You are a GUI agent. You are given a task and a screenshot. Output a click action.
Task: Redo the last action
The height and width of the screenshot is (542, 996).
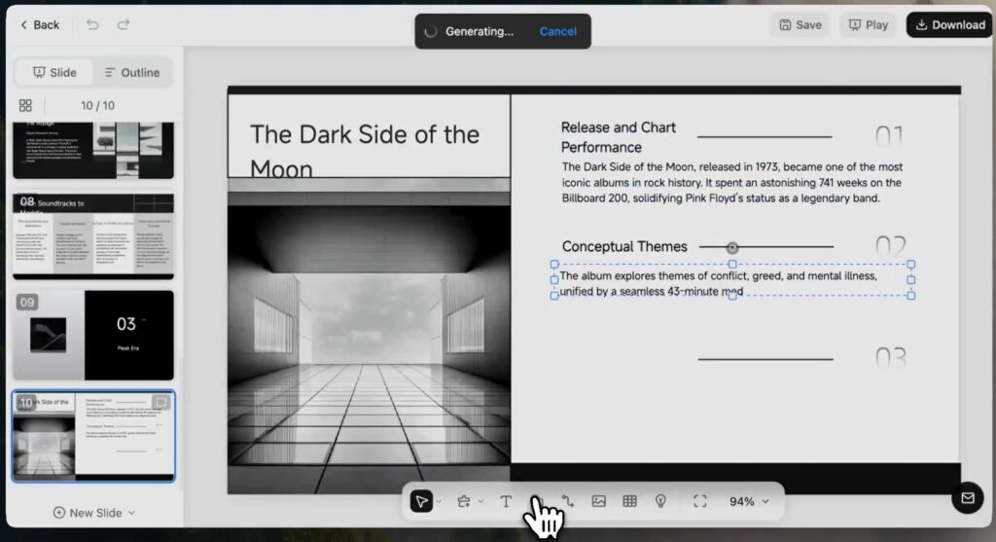(x=124, y=24)
